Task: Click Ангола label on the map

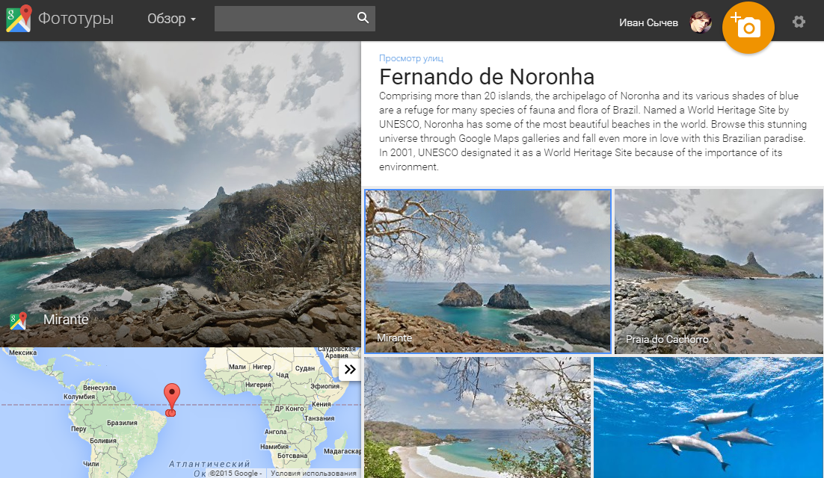Action: tap(275, 432)
